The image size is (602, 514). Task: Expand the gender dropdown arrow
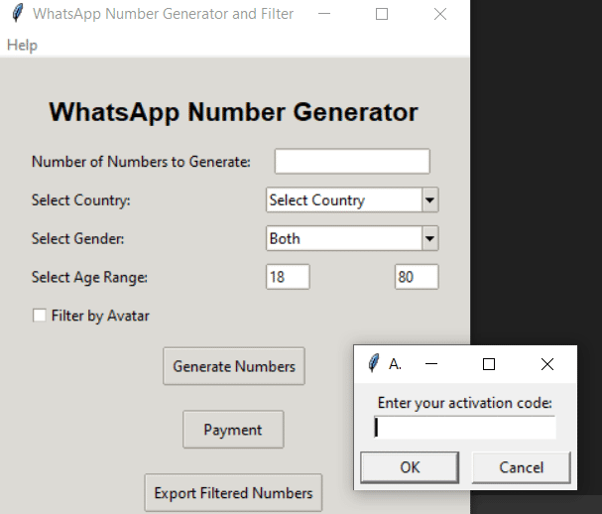pos(430,238)
